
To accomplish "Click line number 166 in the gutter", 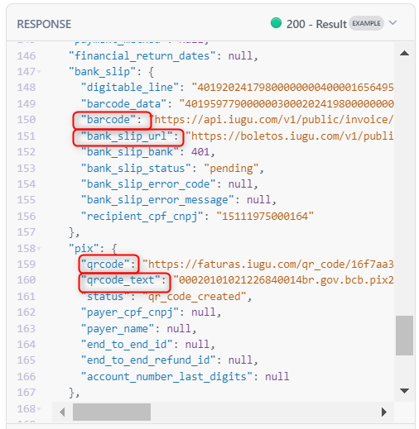I will (26, 377).
